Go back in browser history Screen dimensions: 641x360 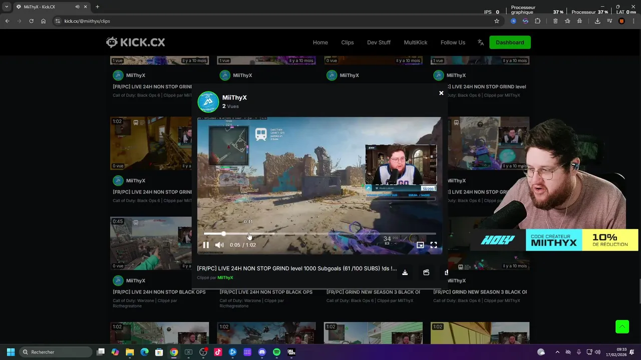click(7, 21)
